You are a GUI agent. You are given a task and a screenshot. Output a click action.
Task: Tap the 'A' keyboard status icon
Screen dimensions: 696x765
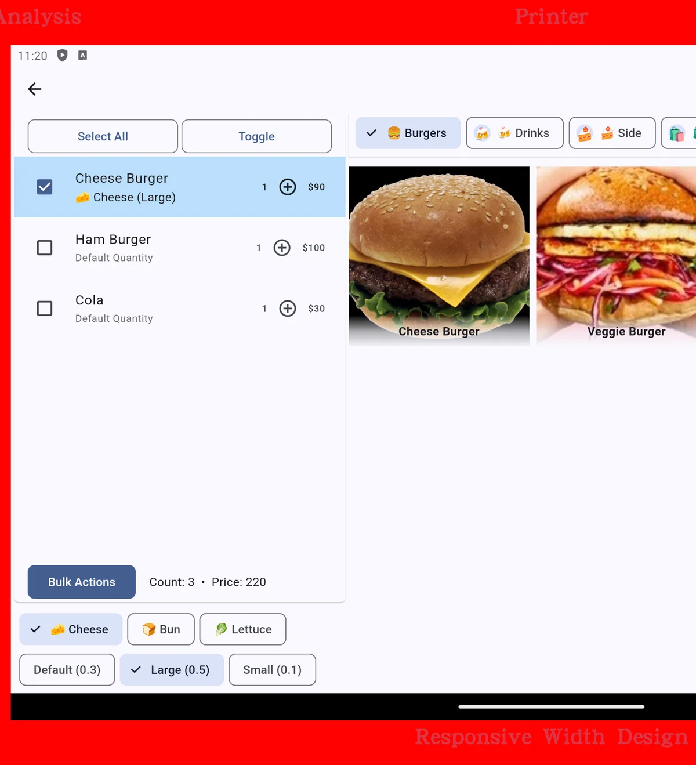click(x=82, y=56)
